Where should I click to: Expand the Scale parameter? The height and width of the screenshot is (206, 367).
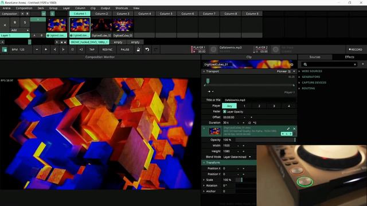(204, 180)
